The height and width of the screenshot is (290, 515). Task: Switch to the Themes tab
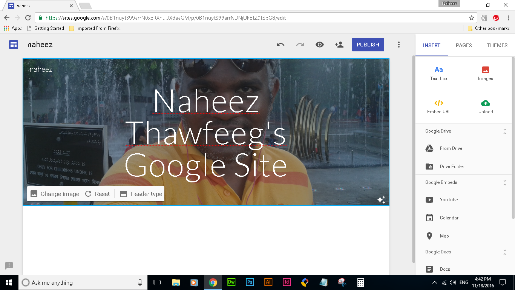coord(497,45)
